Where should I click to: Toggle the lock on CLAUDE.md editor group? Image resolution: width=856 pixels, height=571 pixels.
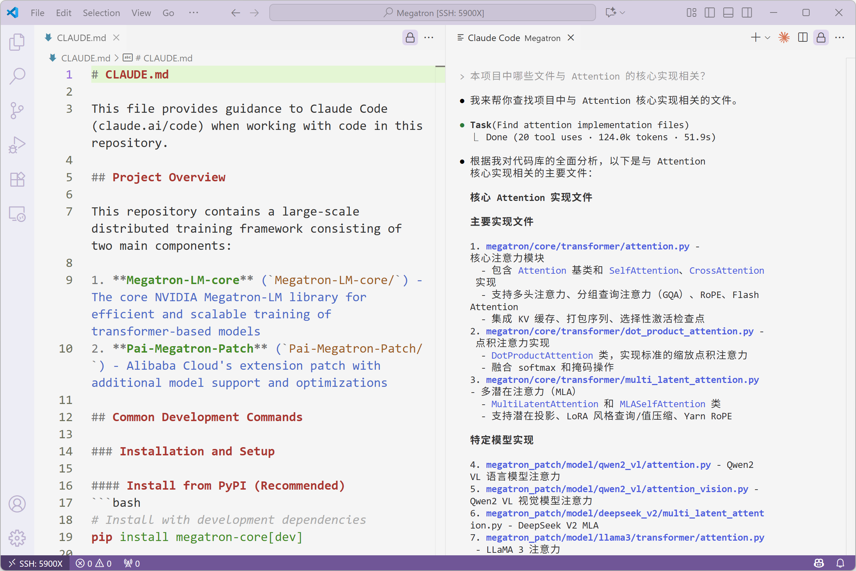click(410, 37)
